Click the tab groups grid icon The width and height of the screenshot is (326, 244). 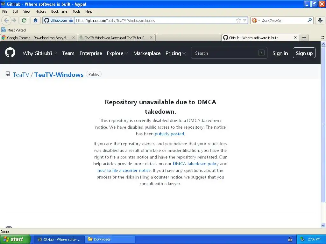[323, 37]
